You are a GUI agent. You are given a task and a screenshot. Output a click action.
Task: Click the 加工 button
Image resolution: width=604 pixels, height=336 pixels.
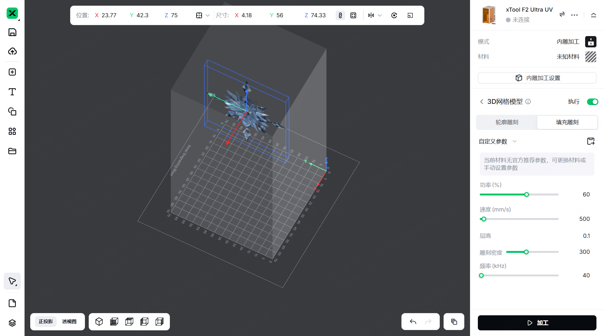click(x=537, y=323)
